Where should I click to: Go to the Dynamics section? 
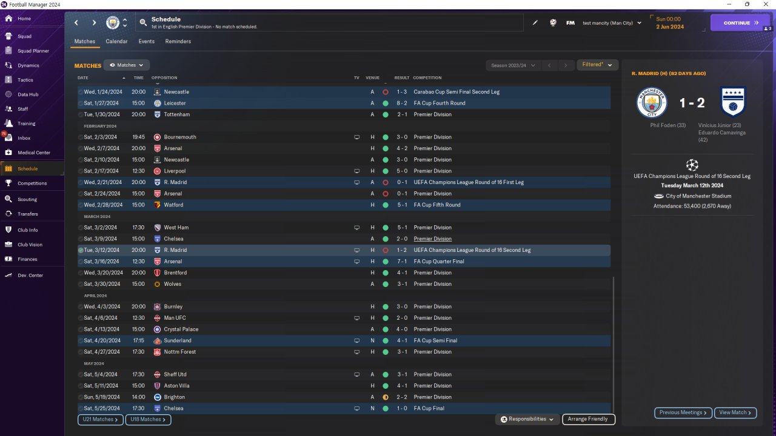pyautogui.click(x=28, y=65)
